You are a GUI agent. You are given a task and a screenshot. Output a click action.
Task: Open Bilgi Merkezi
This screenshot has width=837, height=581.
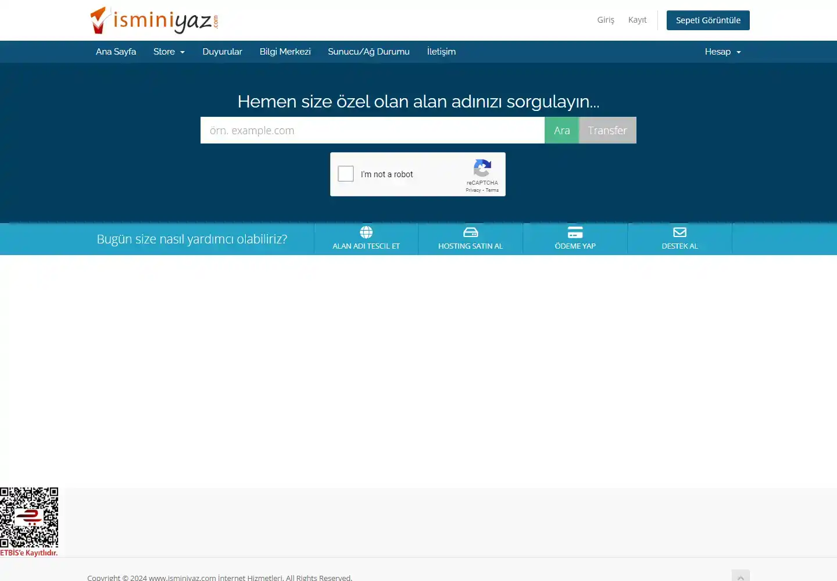click(x=285, y=52)
